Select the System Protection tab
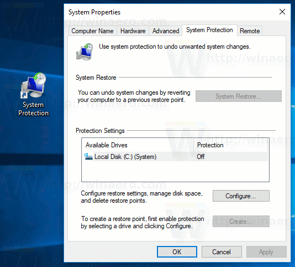 [x=209, y=30]
